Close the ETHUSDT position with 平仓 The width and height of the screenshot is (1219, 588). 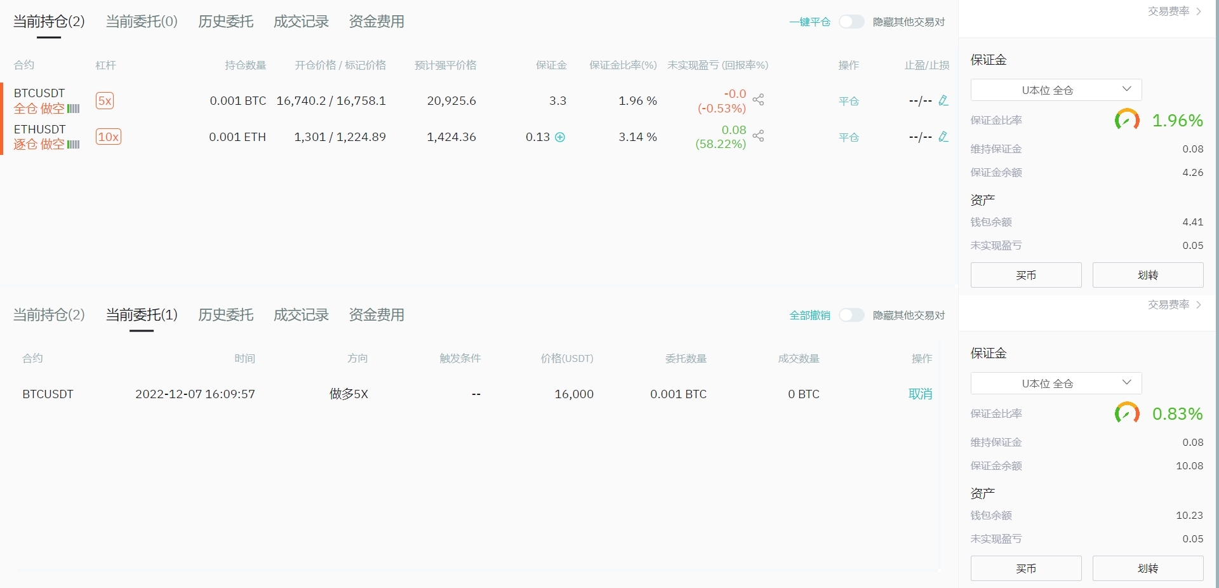(849, 137)
